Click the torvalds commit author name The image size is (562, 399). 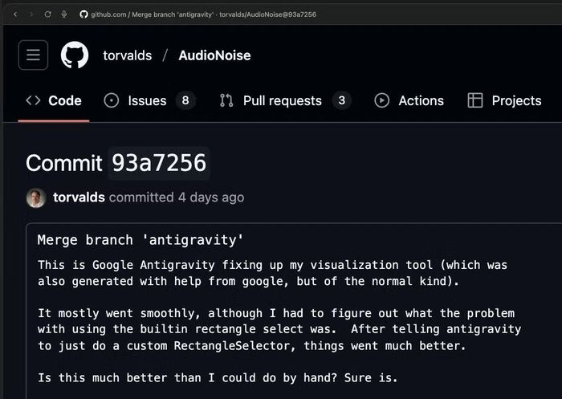[79, 197]
